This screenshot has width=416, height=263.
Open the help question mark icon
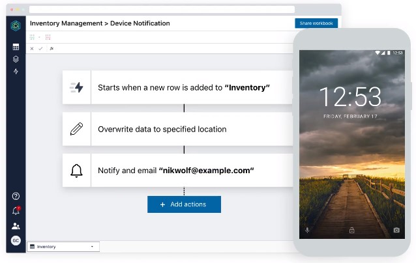tap(16, 196)
